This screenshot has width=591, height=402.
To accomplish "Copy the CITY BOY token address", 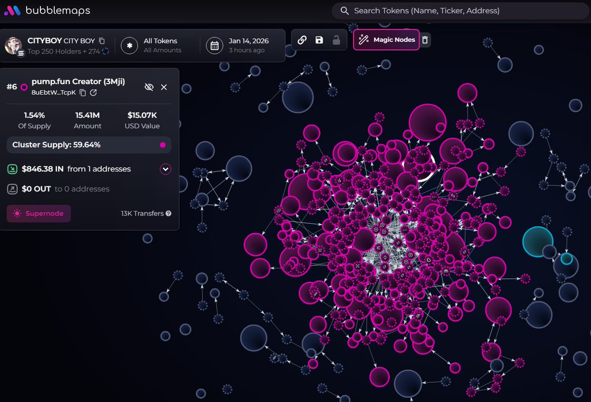I will click(x=102, y=41).
